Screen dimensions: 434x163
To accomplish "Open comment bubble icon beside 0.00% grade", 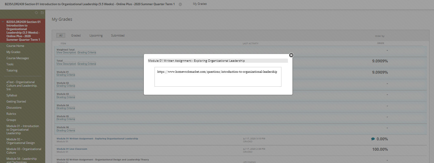I will [373, 139].
